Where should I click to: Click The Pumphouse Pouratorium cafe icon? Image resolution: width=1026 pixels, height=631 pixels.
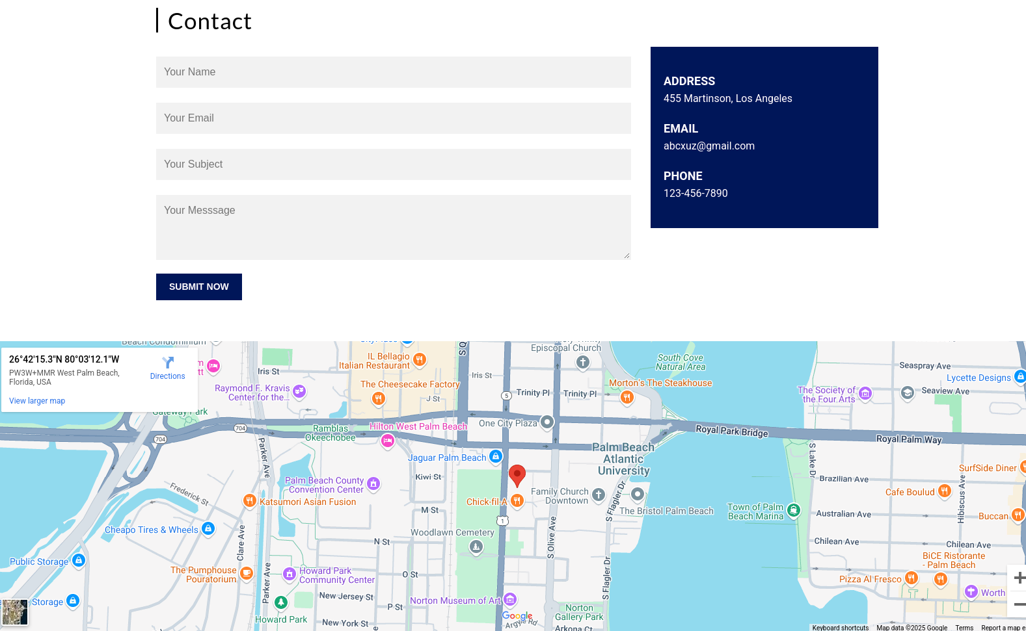point(246,573)
